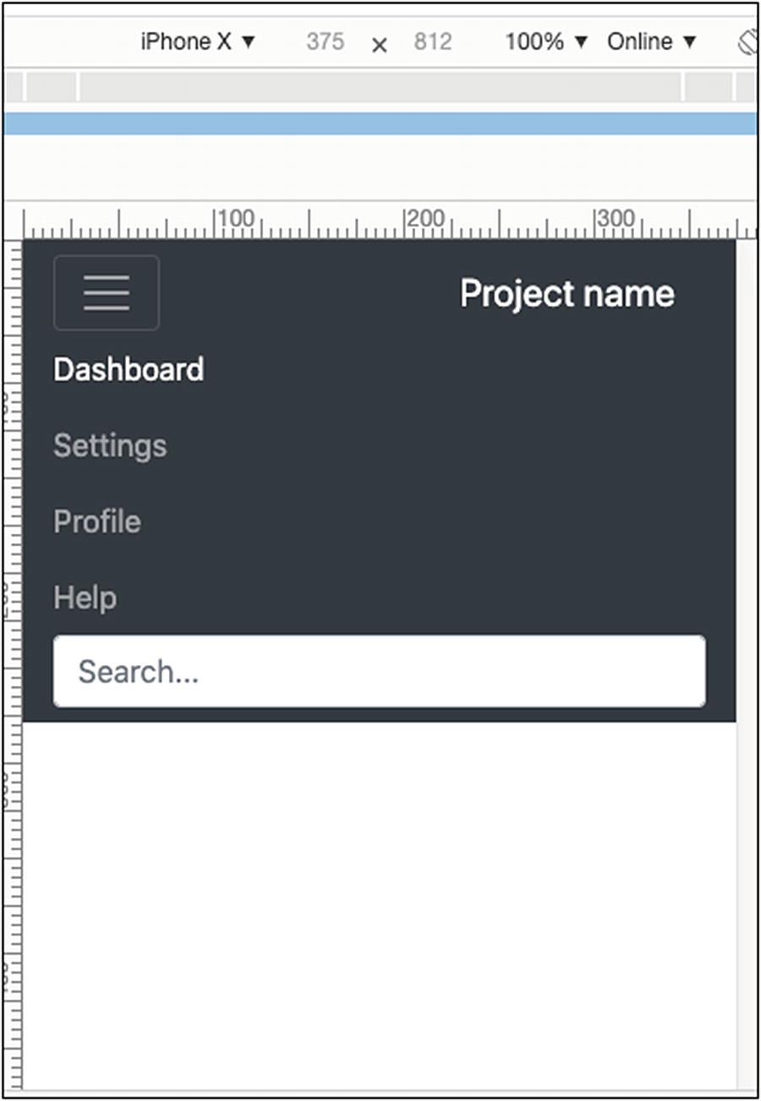Click the Project name brand link
761x1101 pixels.
[567, 293]
